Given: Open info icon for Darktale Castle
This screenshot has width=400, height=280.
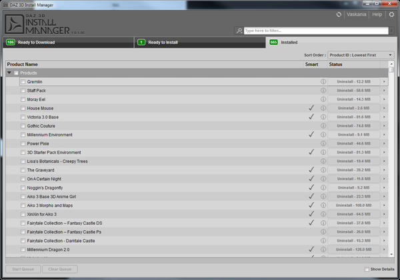Looking at the screenshot, I should click(323, 241).
